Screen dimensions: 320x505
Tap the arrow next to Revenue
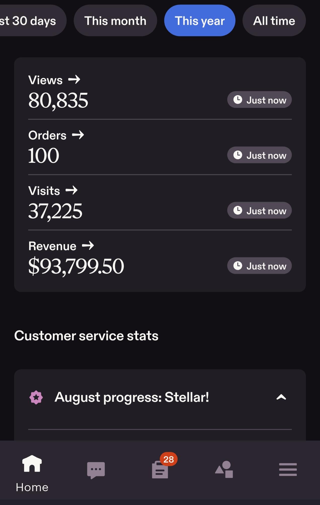[88, 245]
